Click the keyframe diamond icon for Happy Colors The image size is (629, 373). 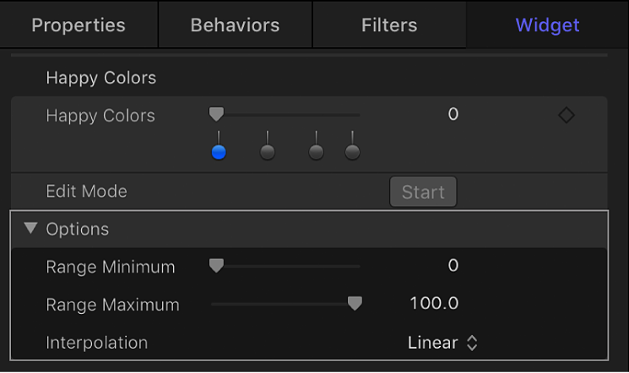click(567, 116)
